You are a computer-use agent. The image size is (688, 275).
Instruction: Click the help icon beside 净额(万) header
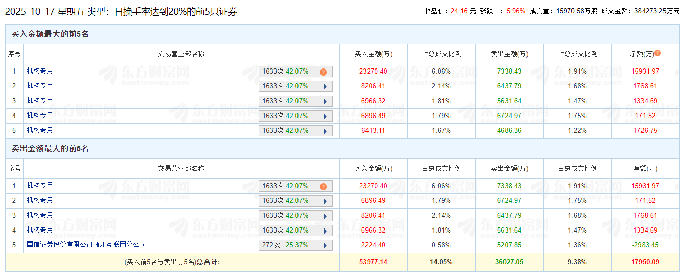point(657,53)
